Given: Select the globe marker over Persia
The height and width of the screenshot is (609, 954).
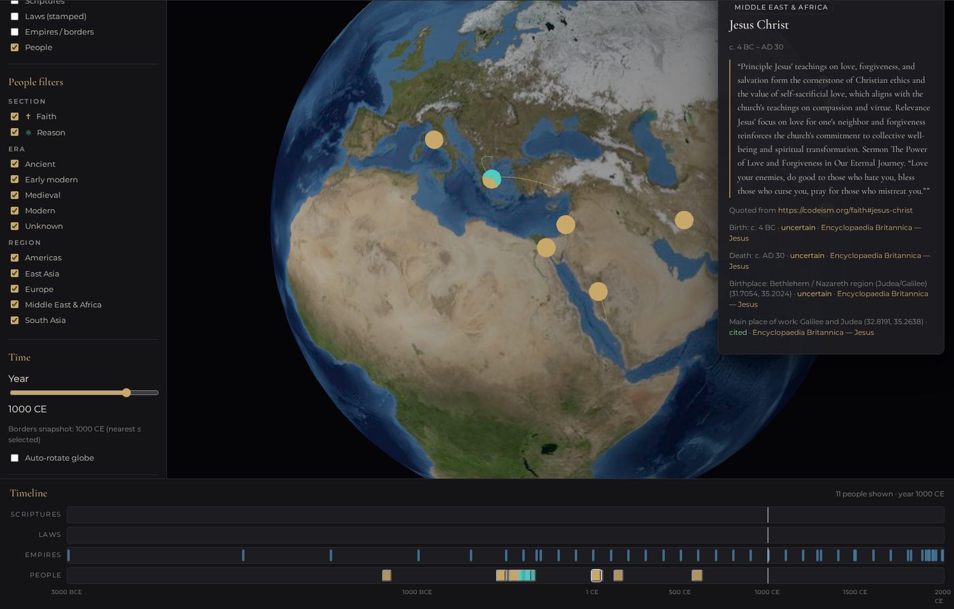Looking at the screenshot, I should (684, 220).
